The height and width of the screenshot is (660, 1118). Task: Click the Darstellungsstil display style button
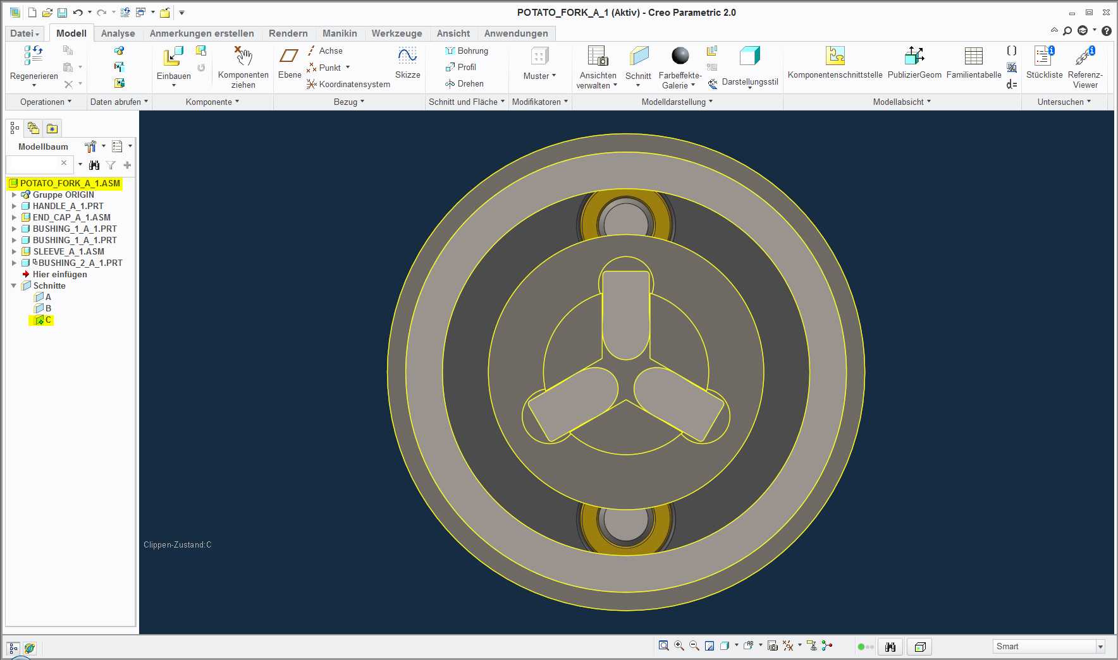(x=749, y=66)
